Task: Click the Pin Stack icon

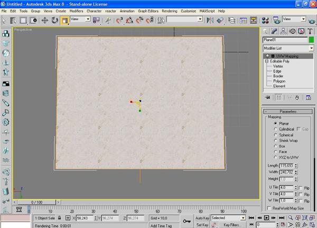Action: 268,97
